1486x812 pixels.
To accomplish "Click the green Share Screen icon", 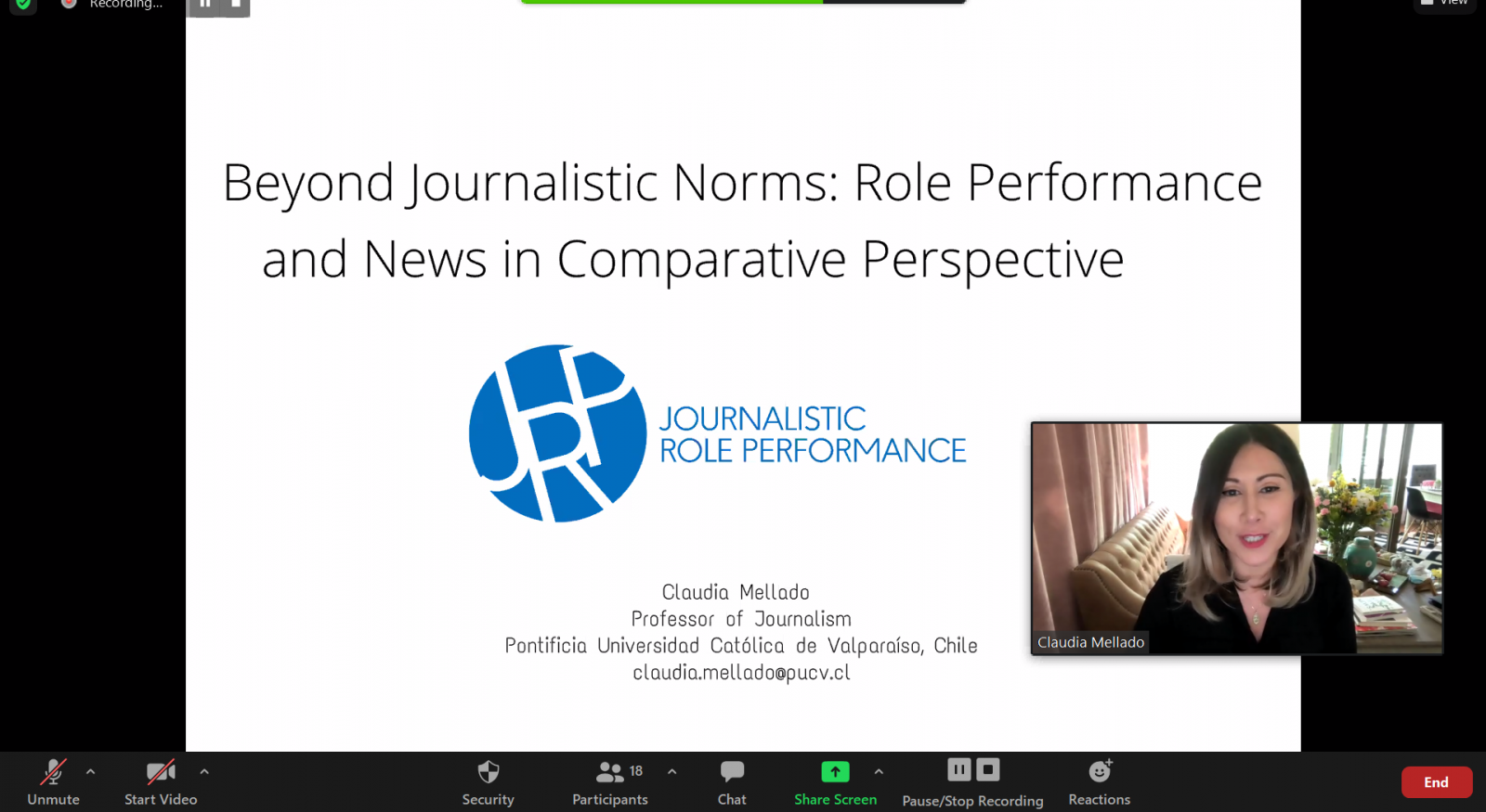I will tap(835, 771).
